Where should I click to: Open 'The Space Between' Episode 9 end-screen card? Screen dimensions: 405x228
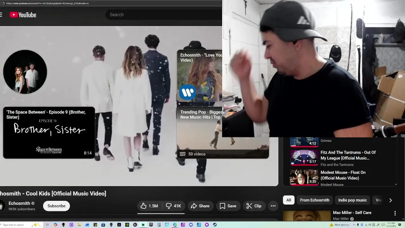49,133
